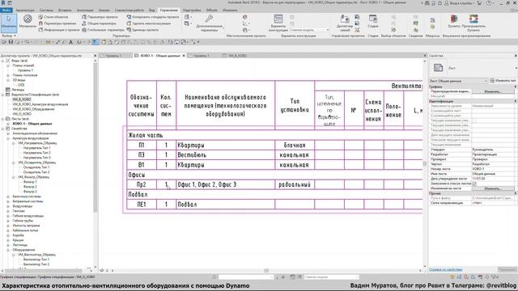Screen dimensions: 518x291
Task: Open the Справка по свойствам link
Action: 446,269
